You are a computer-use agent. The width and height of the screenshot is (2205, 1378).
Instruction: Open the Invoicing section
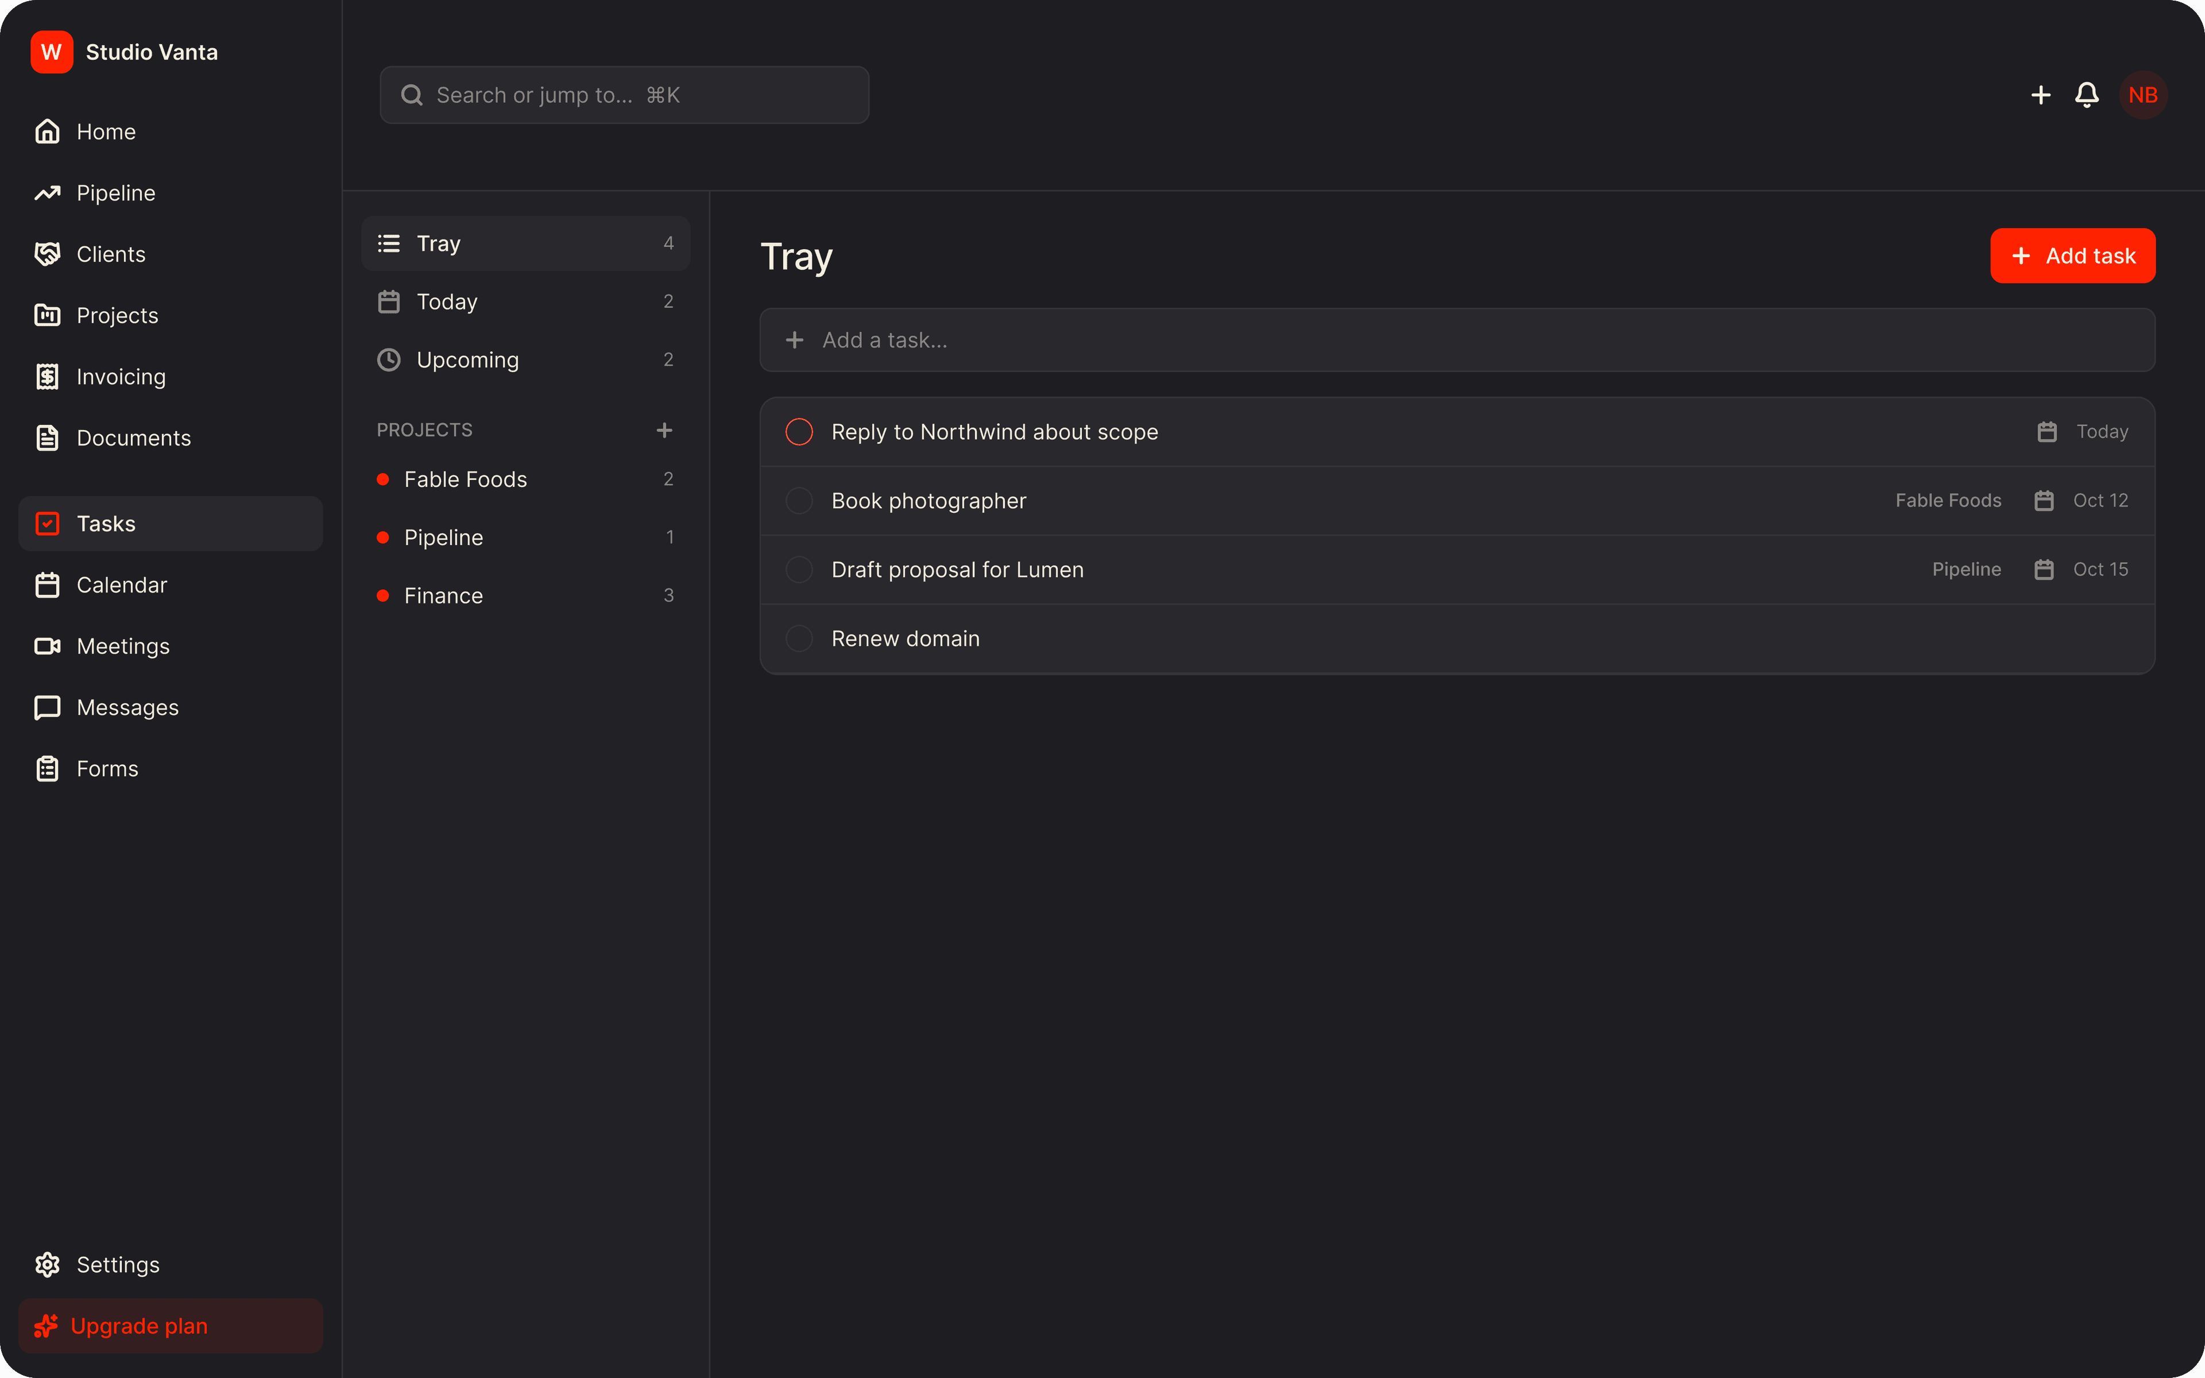click(171, 377)
